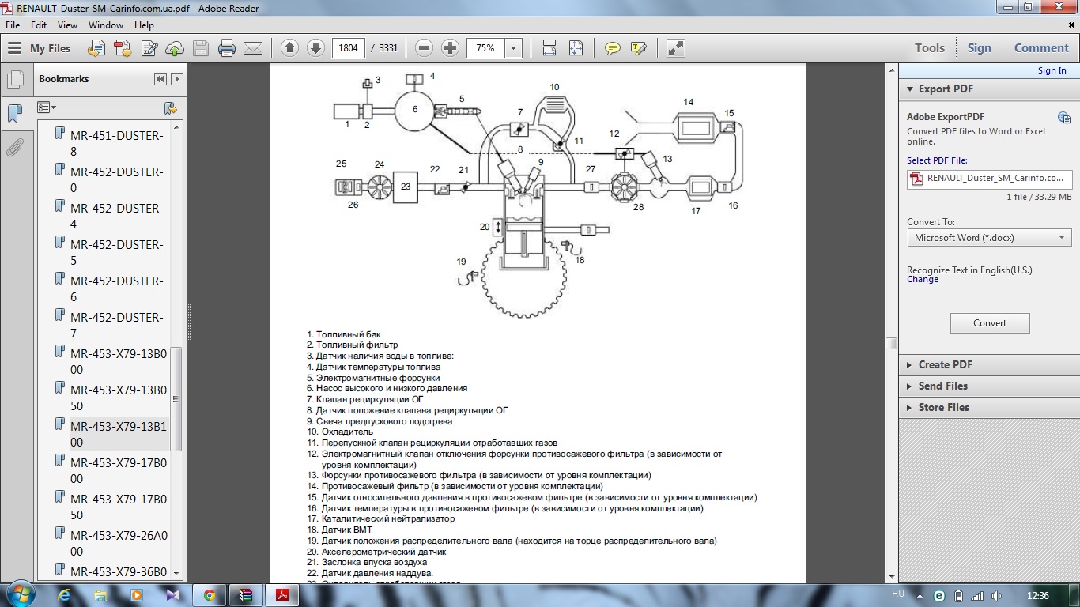Click the document vertical scrollbar thumb

coord(891,343)
